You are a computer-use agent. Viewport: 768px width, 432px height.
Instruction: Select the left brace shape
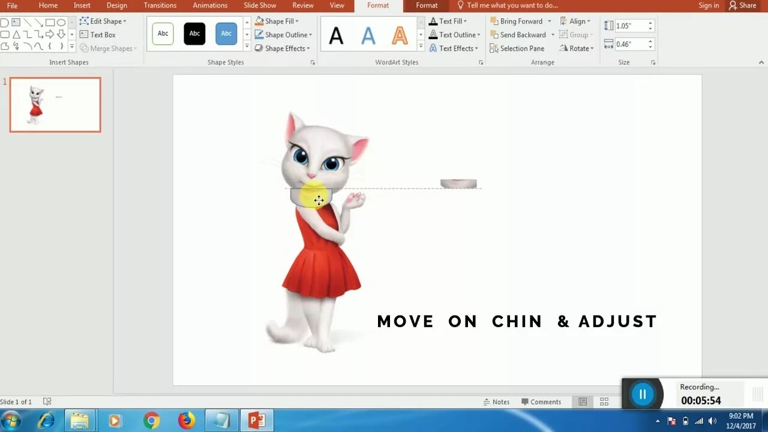[x=50, y=46]
